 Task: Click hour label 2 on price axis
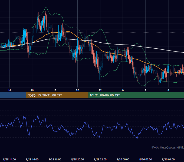(146, 90)
